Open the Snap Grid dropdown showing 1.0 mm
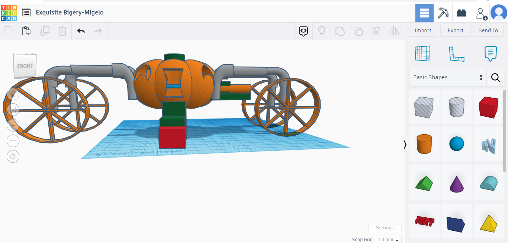This screenshot has height=243, width=508. (388, 240)
